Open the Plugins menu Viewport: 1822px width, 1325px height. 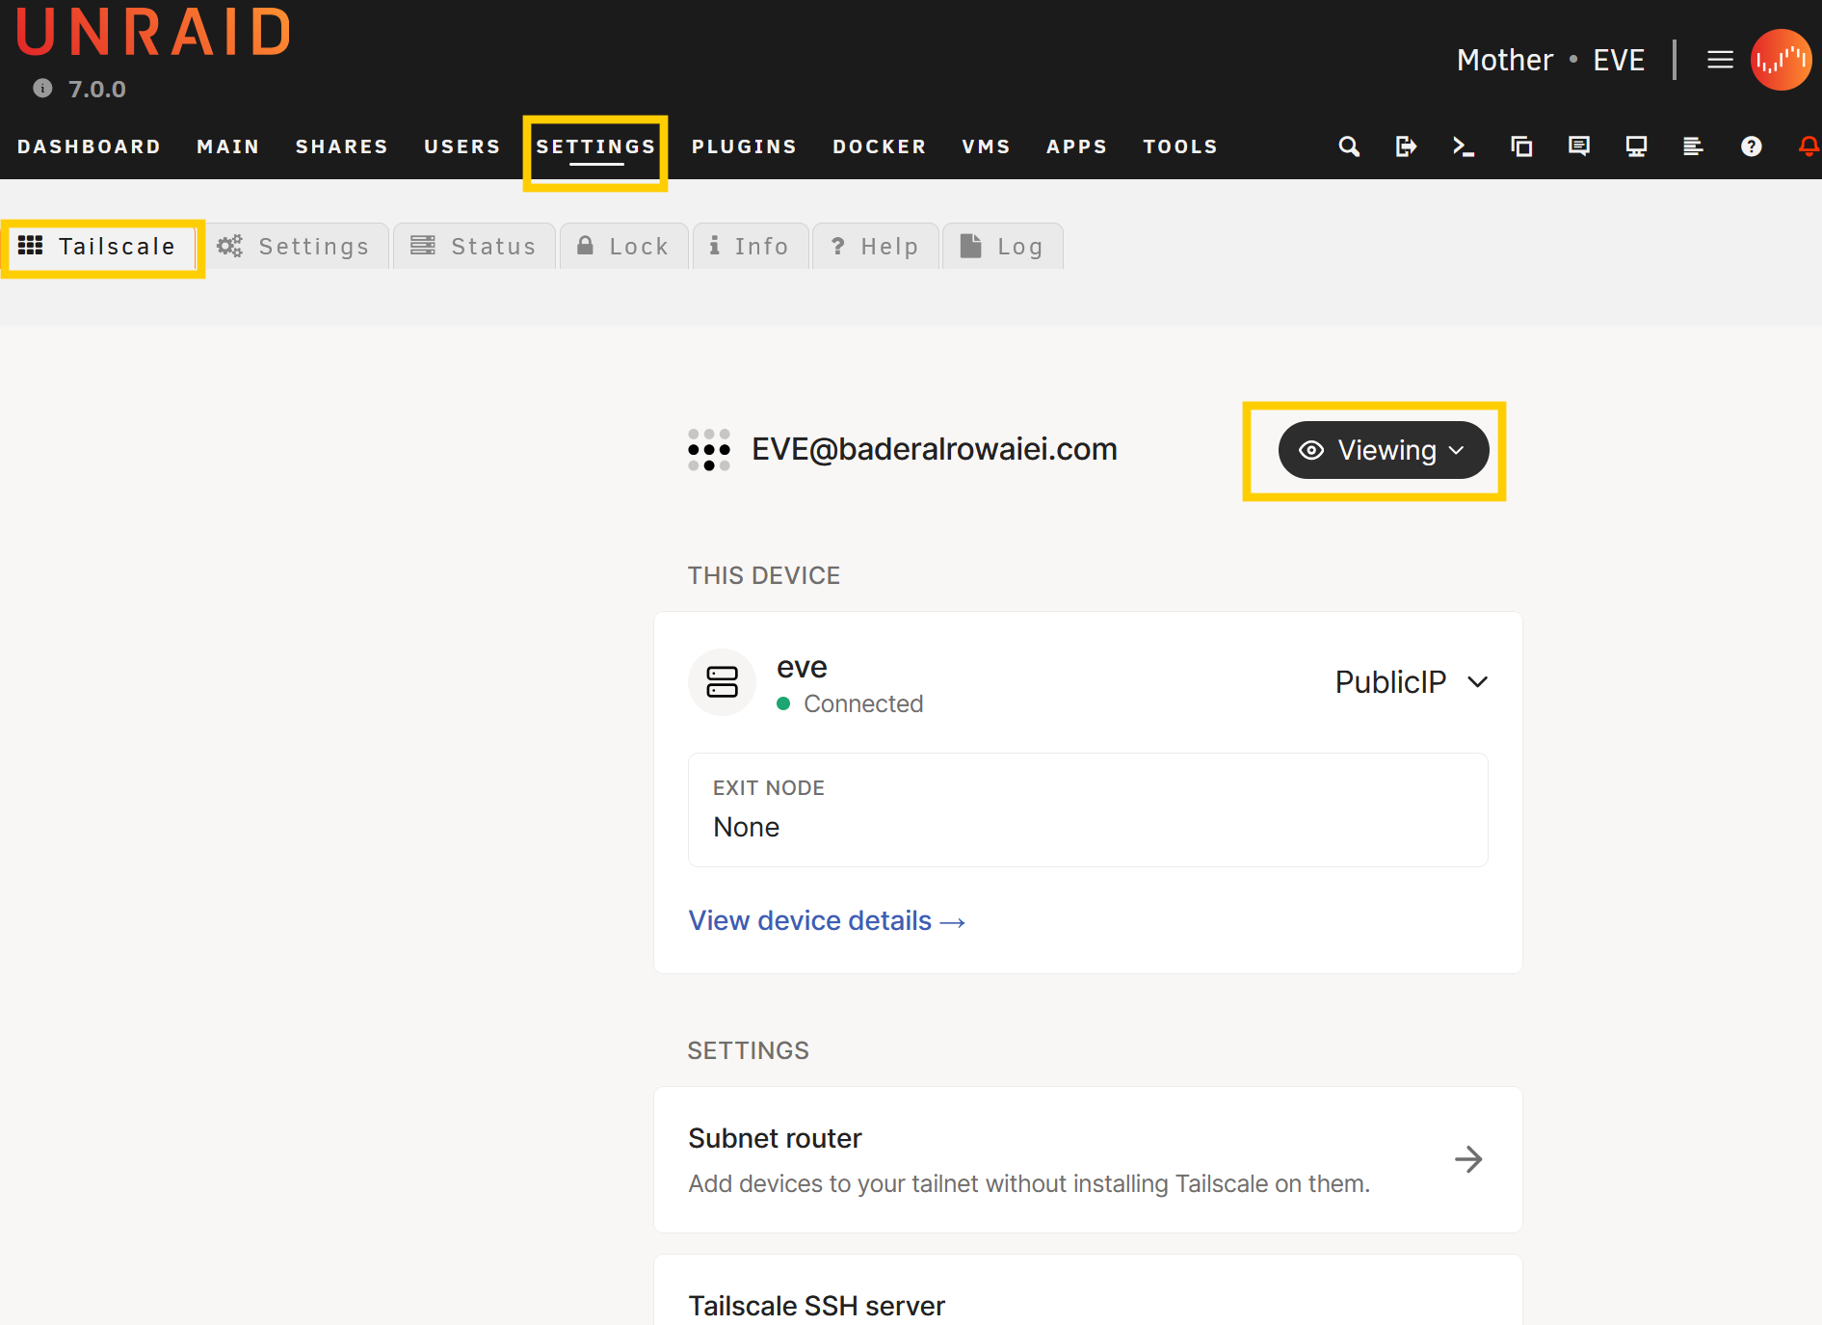pos(744,146)
